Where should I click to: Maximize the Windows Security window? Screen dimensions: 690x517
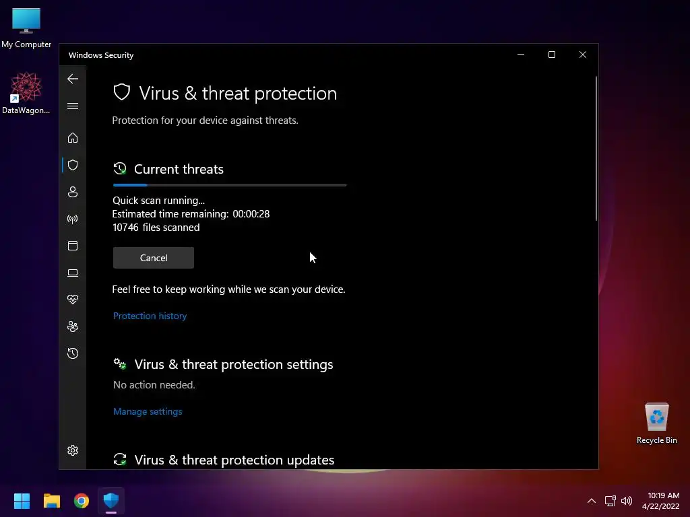tap(552, 55)
